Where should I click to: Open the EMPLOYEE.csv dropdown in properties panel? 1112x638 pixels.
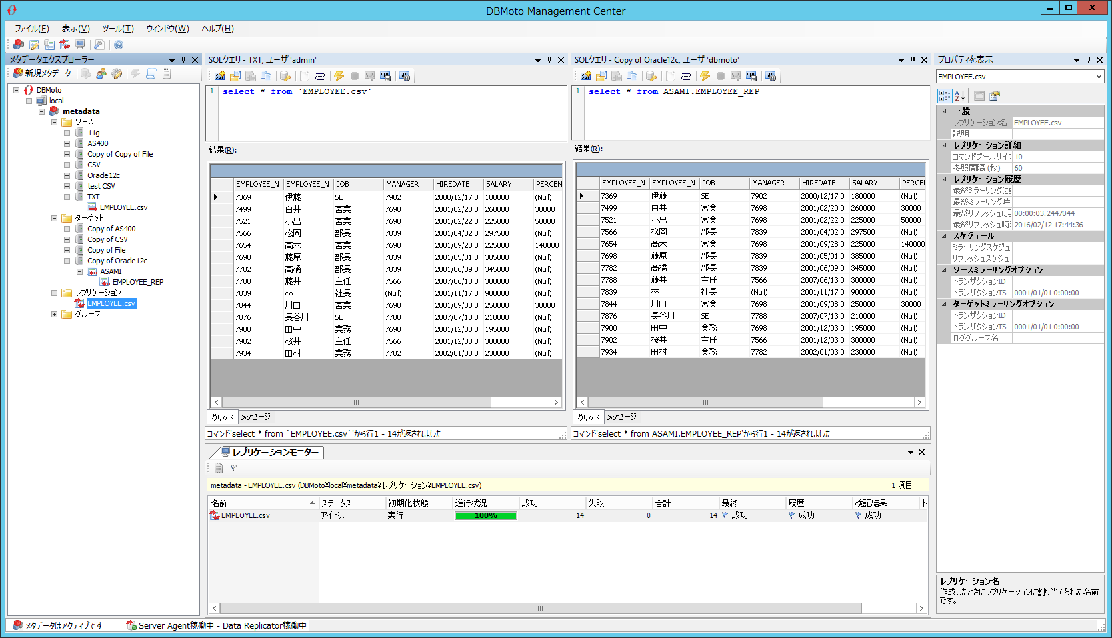click(1099, 77)
